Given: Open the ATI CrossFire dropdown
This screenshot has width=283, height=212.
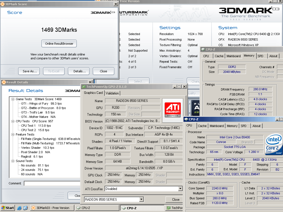Looking at the screenshot, I should coord(180,189).
